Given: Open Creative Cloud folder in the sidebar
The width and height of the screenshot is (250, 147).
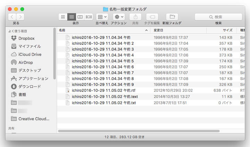Looking at the screenshot, I should click(30, 119).
